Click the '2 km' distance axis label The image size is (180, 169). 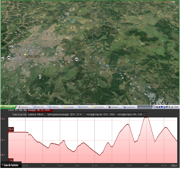[77, 166]
